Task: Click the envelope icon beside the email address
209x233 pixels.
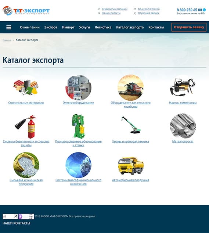Action: pyautogui.click(x=135, y=9)
